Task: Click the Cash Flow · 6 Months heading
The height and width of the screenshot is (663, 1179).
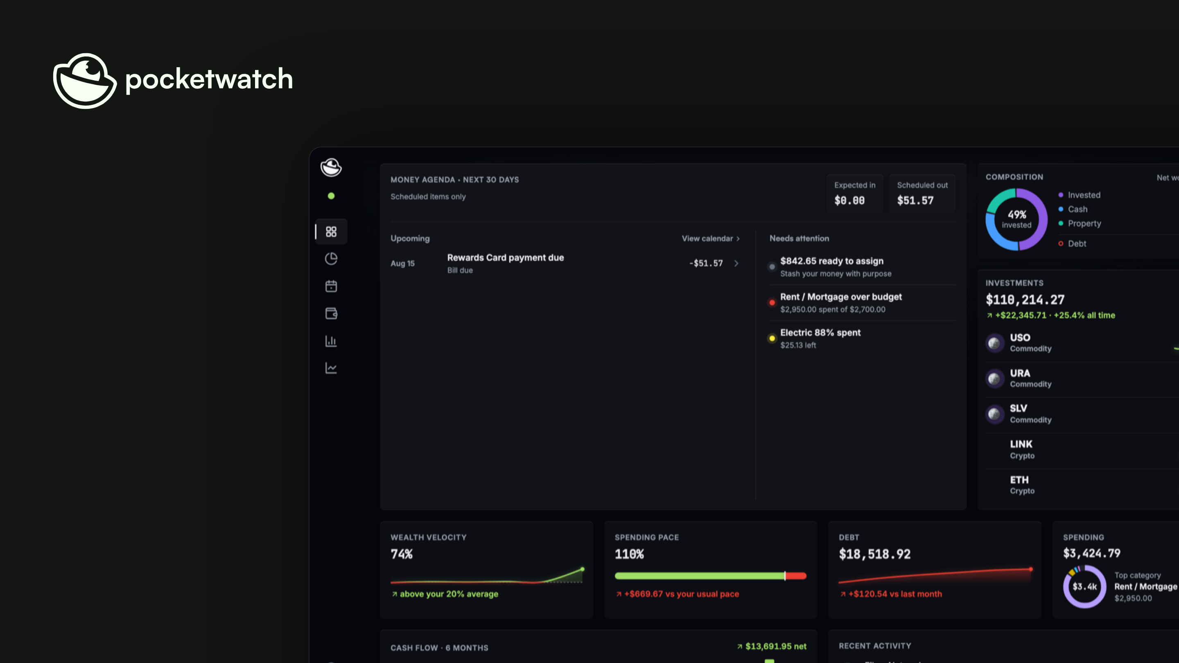Action: [439, 648]
